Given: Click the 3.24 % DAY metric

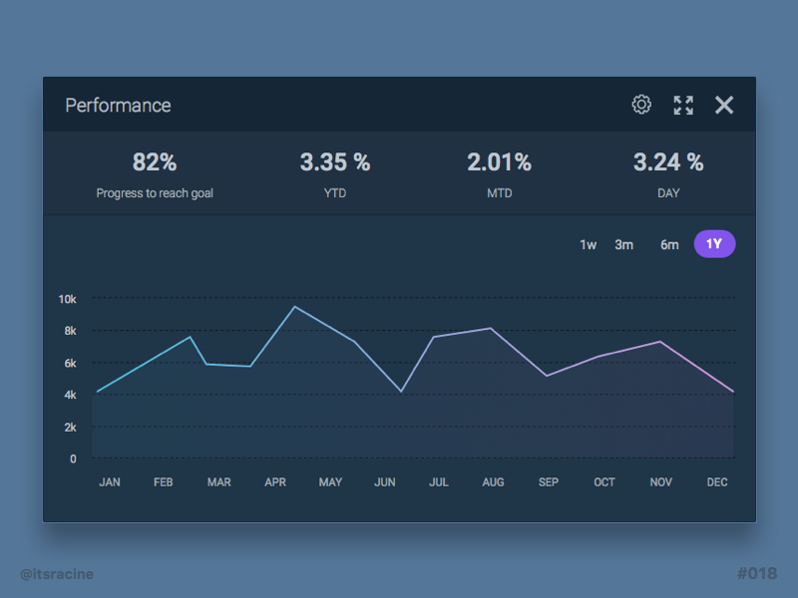Looking at the screenshot, I should (x=668, y=162).
